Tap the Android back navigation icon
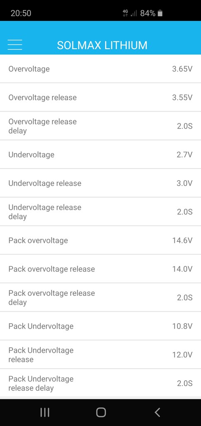This screenshot has height=426, width=201. (157, 412)
